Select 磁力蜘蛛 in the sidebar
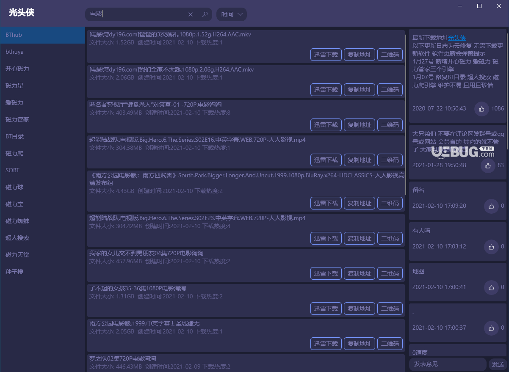The width and height of the screenshot is (509, 372). coord(42,221)
